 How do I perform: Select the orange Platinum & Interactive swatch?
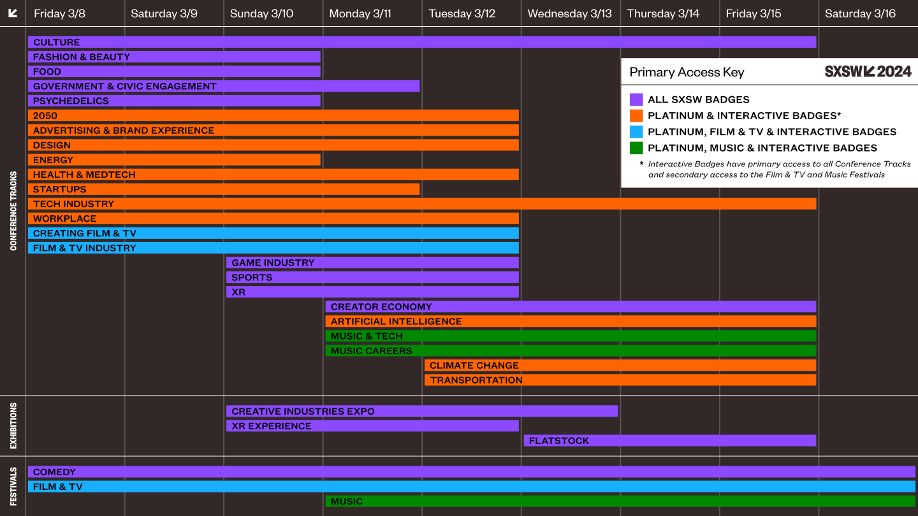(x=636, y=115)
